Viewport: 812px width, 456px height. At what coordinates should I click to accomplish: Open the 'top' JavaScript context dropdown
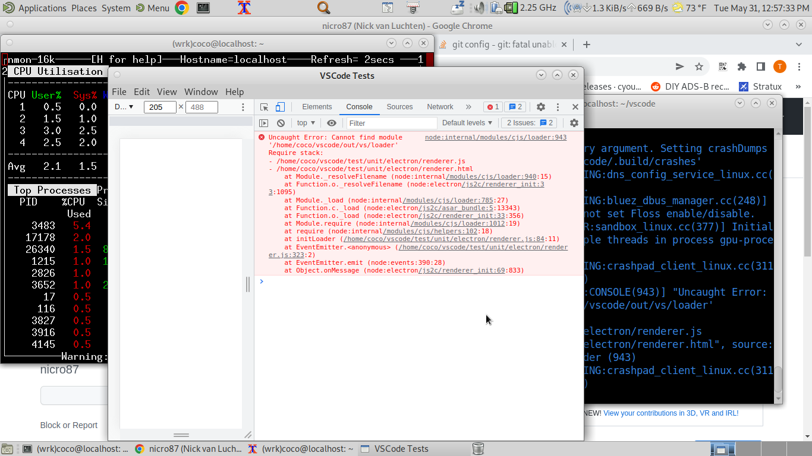(306, 123)
